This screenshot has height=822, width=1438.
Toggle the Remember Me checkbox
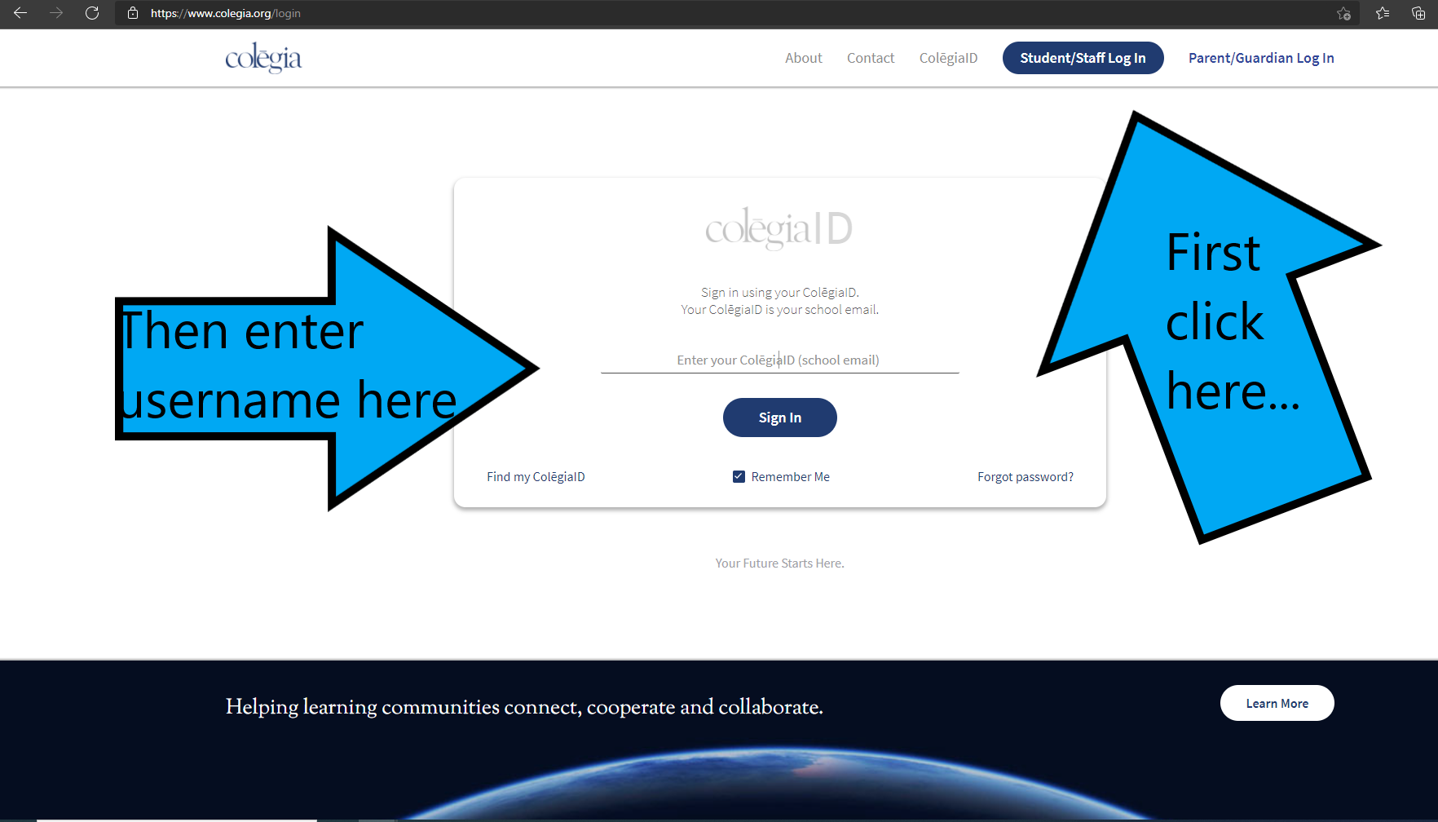click(739, 477)
